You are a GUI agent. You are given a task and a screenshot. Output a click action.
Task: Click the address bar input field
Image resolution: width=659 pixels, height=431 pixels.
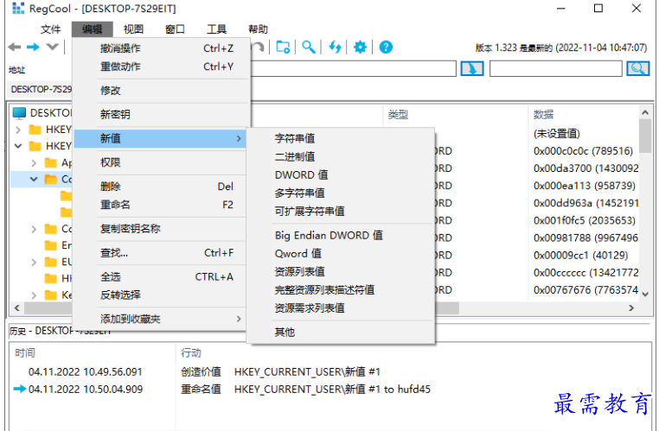[x=353, y=68]
